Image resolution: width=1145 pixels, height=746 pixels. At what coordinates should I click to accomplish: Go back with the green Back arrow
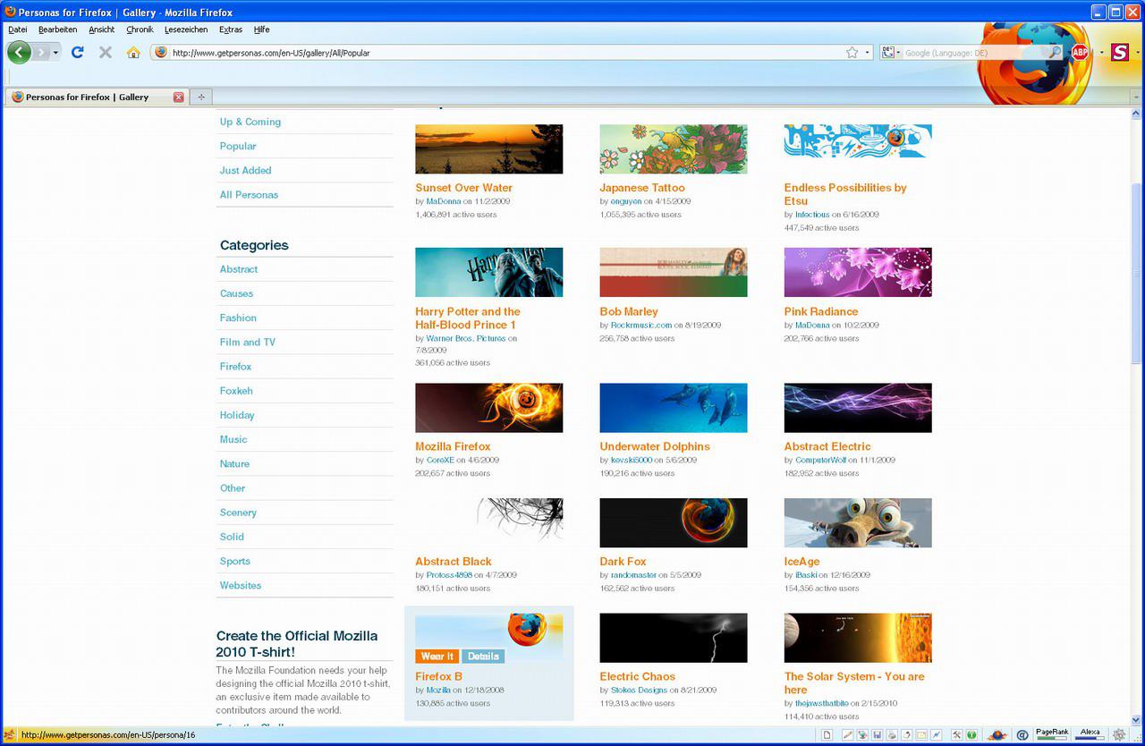(19, 52)
